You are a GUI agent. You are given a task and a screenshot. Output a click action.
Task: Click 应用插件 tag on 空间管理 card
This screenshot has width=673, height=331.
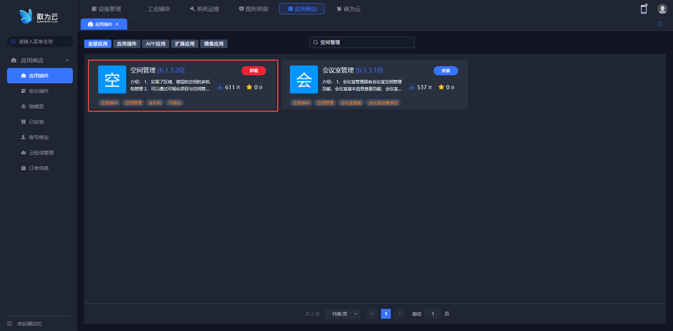[x=109, y=103]
